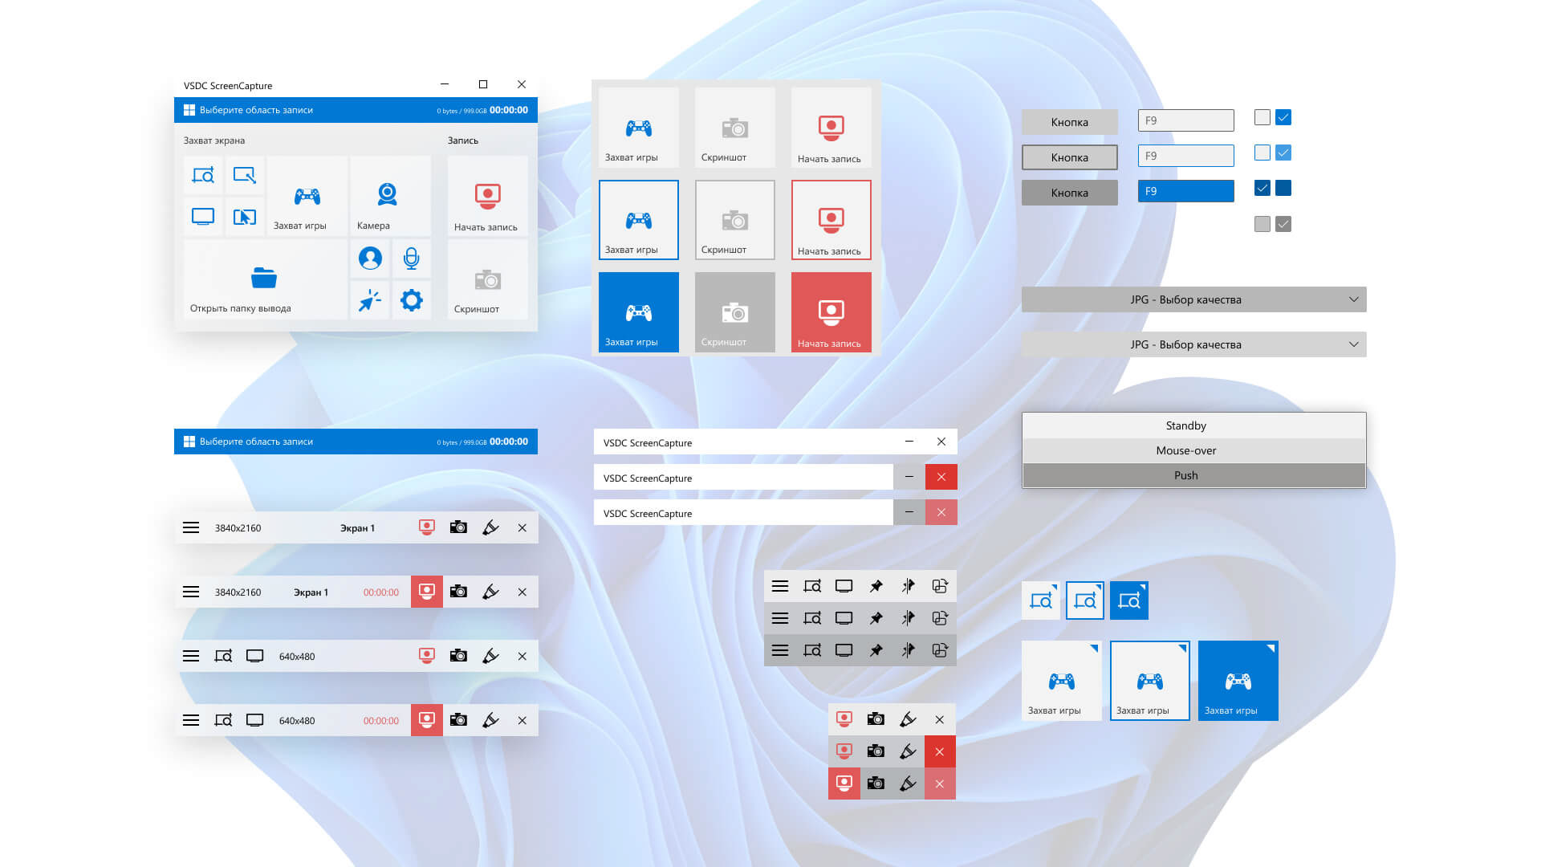The height and width of the screenshot is (867, 1541).
Task: Select the cursor highlight tool icon
Action: coord(369,299)
